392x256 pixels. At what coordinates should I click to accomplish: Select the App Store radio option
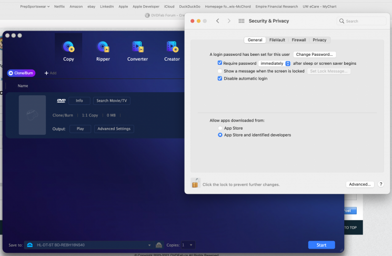[x=220, y=128]
